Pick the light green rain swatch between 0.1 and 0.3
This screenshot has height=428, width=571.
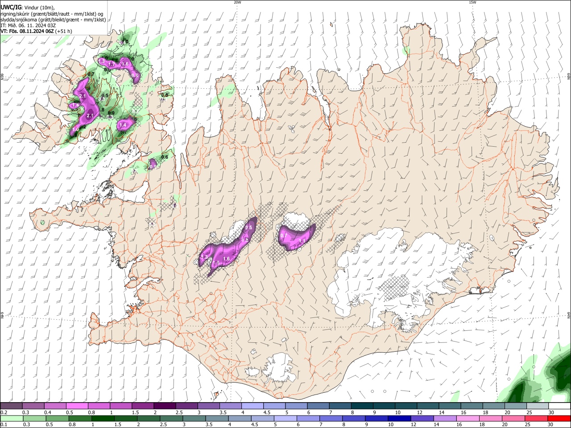pos(11,418)
